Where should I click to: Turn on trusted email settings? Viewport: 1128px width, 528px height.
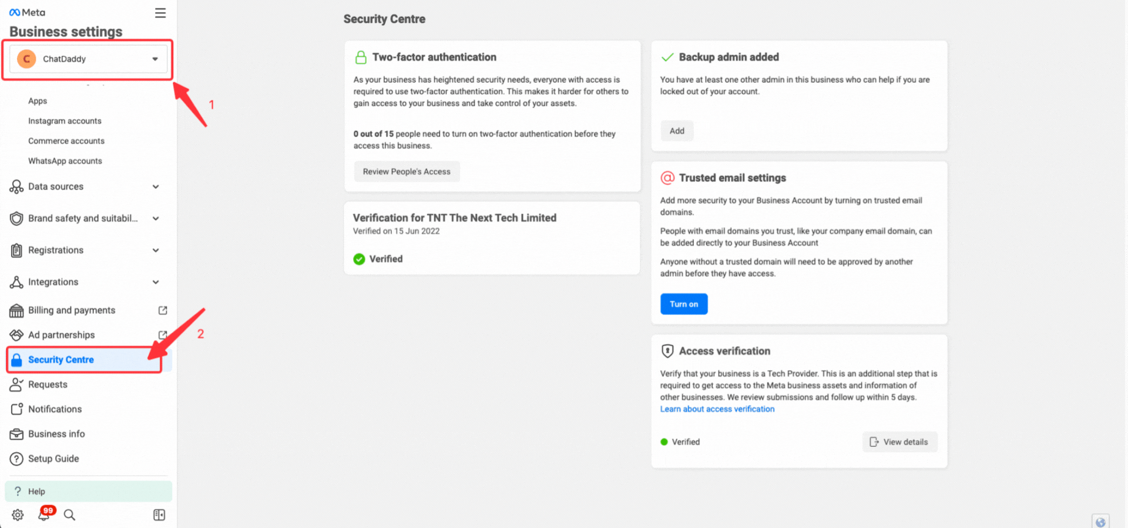coord(683,304)
